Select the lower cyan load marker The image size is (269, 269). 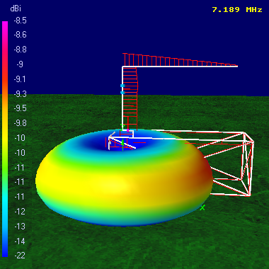pos(122,93)
